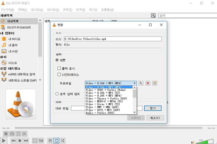Open extended settings equalizer icon

click(41, 141)
